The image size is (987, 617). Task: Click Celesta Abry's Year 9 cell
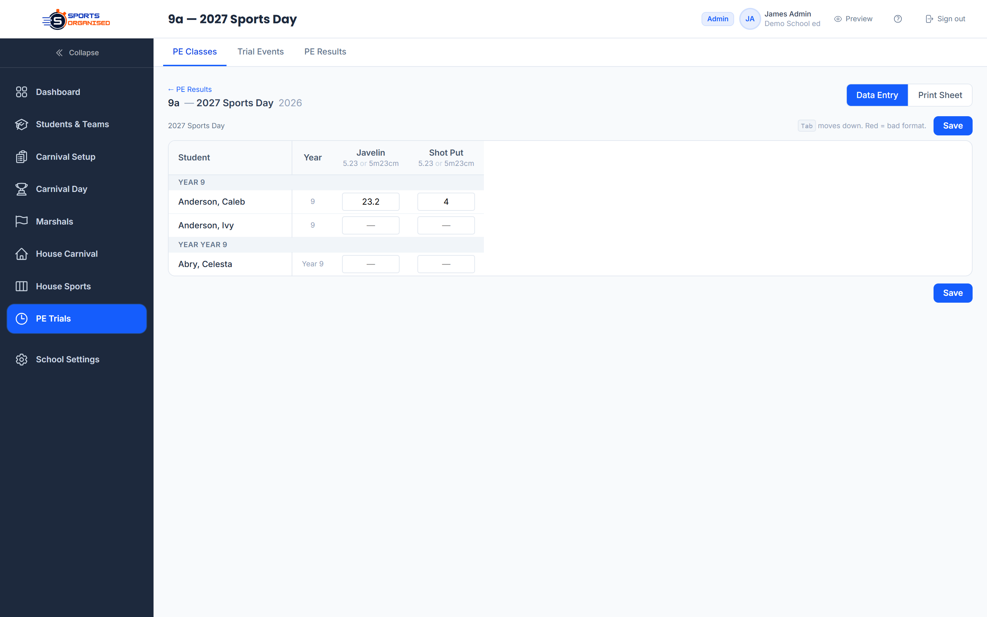coord(313,264)
